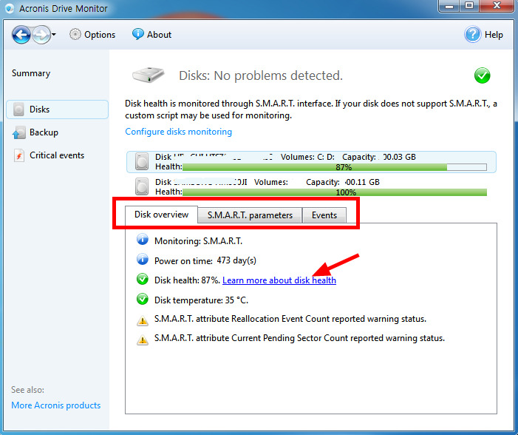The width and height of the screenshot is (518, 435).
Task: Open the Events tab
Action: point(324,215)
